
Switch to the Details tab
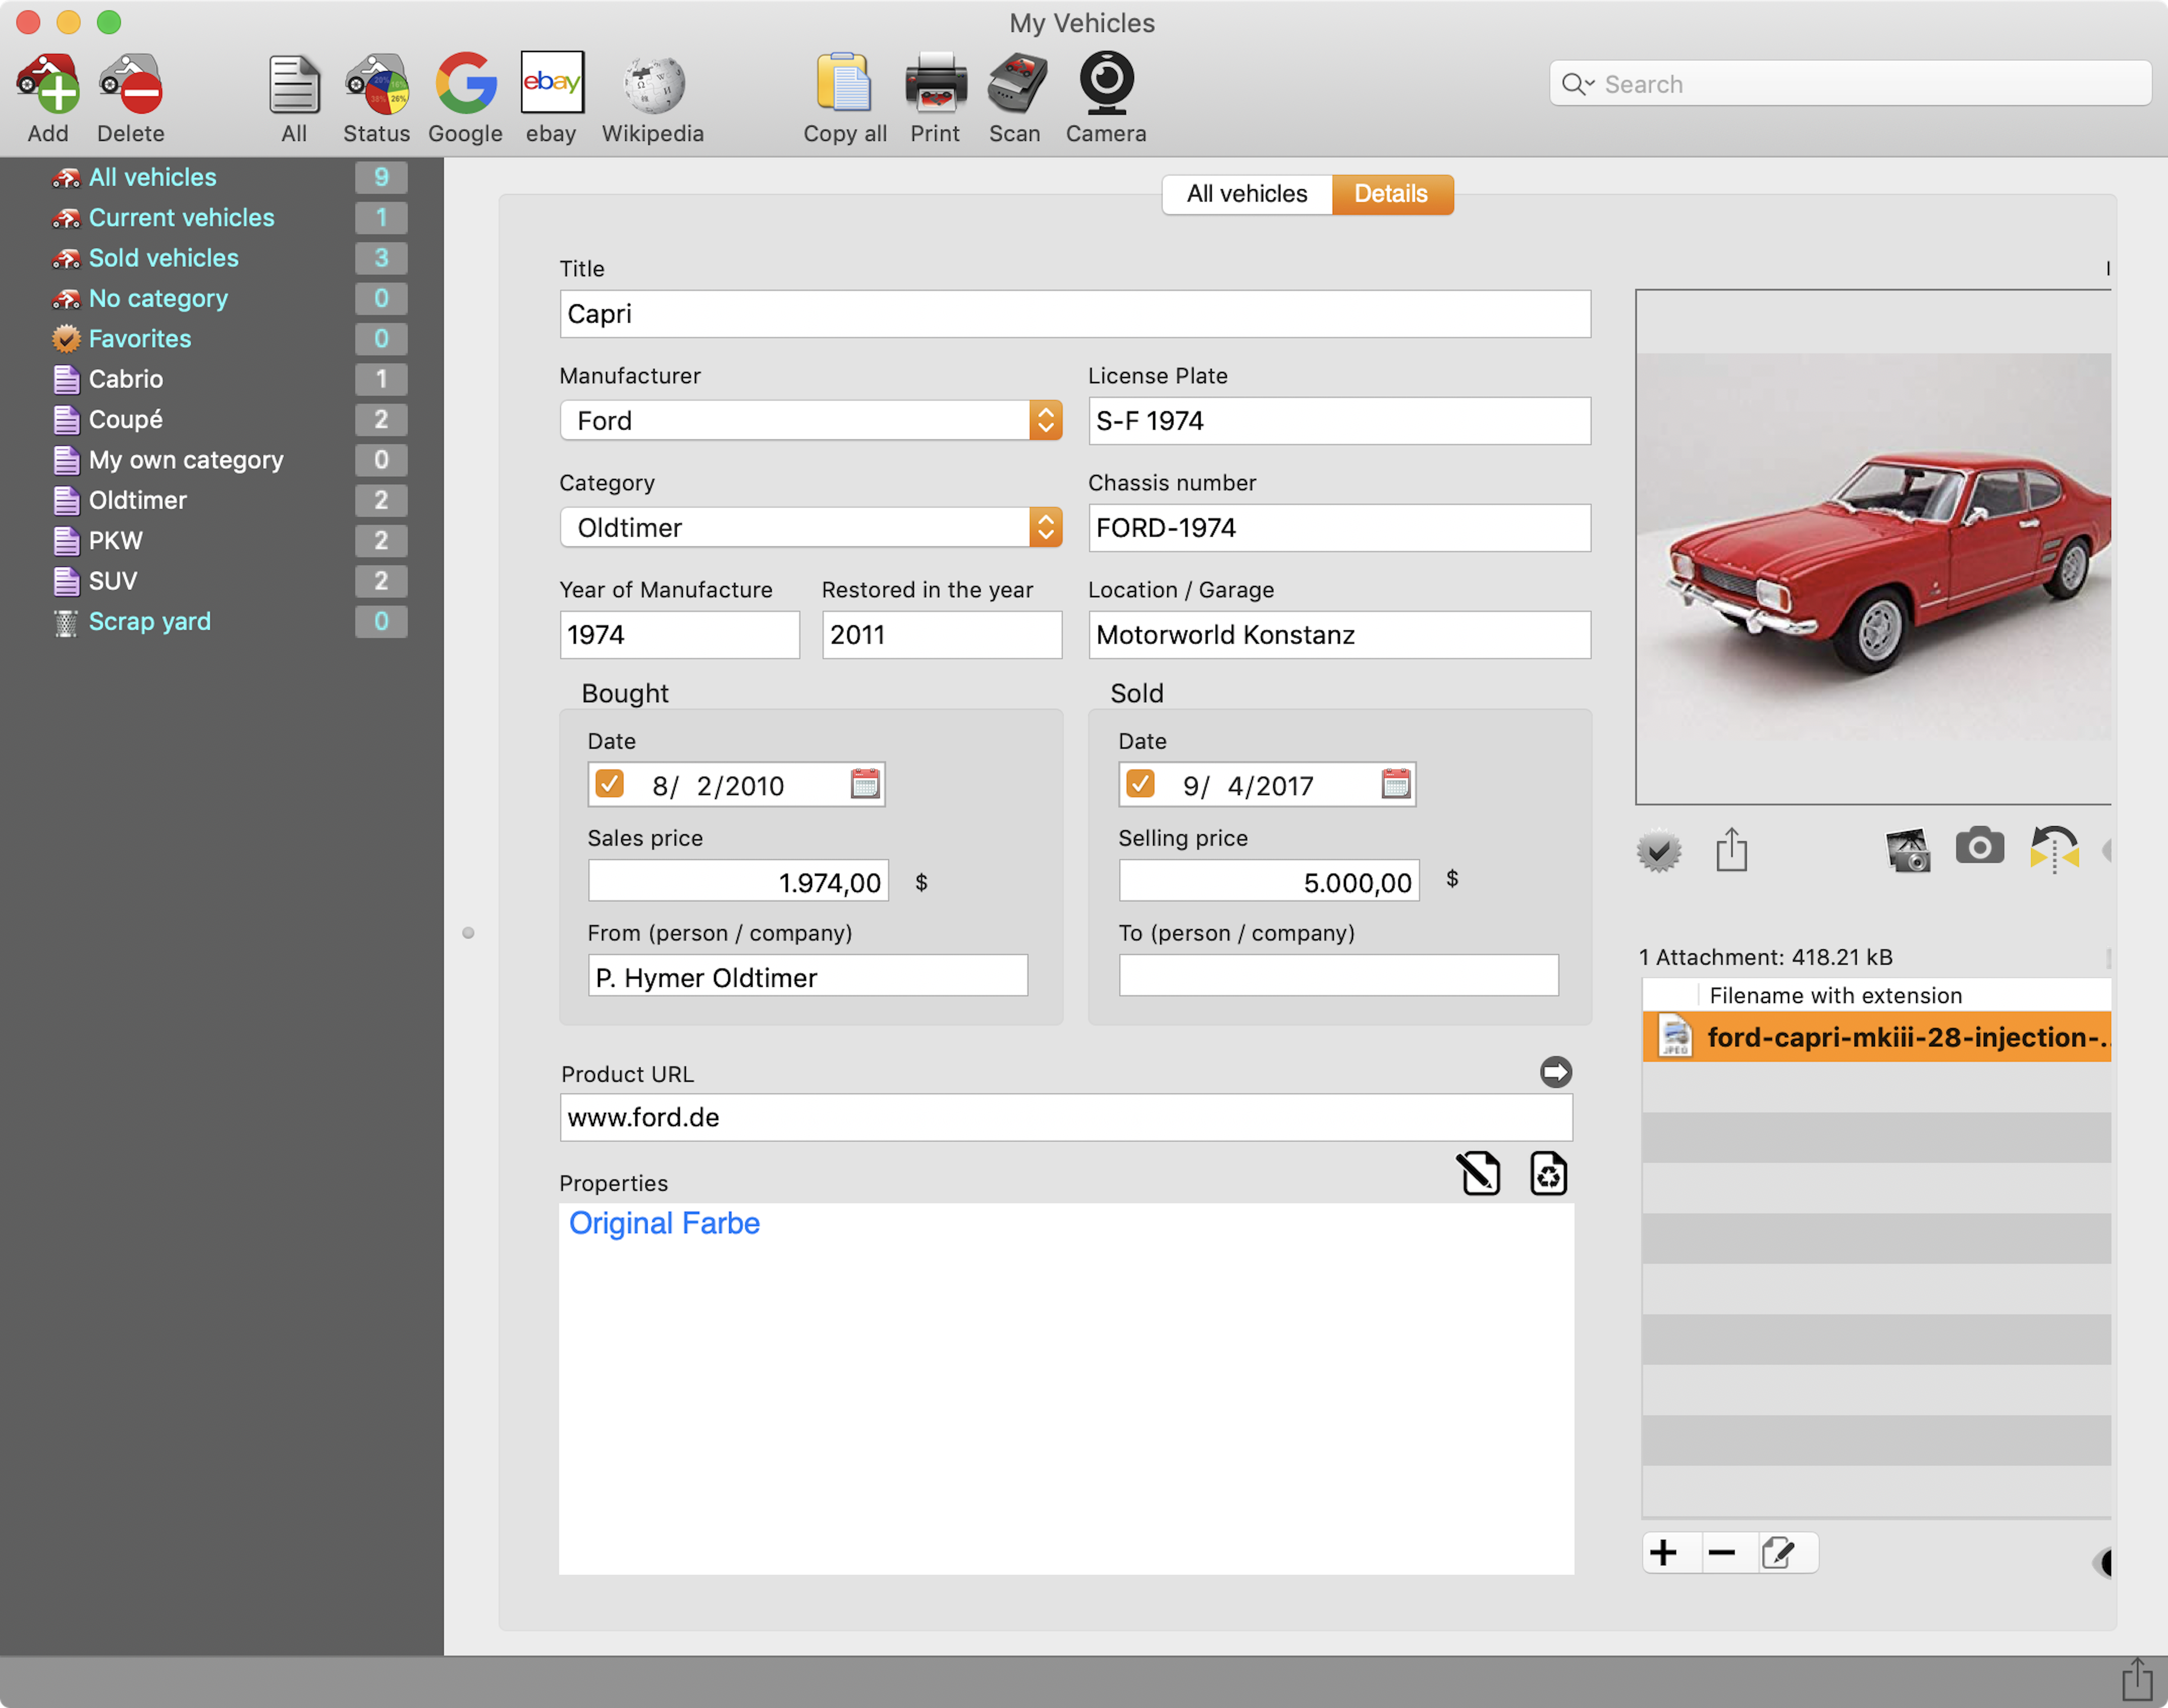pos(1392,194)
